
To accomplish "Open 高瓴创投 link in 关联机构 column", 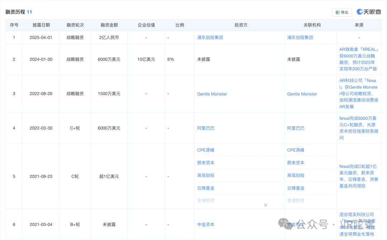I will pos(296,176).
